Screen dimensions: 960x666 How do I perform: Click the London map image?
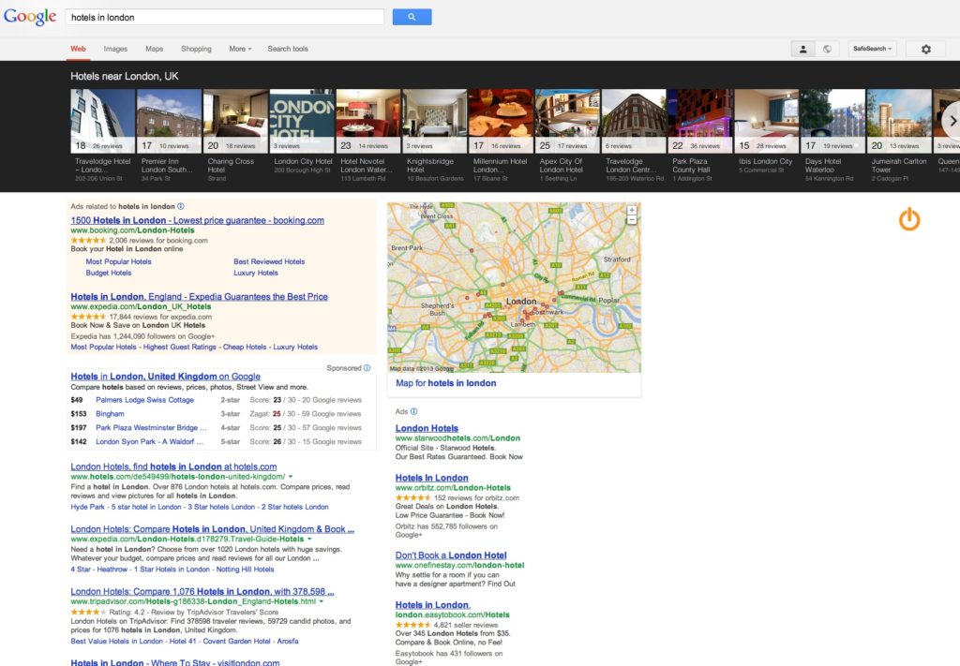(515, 288)
